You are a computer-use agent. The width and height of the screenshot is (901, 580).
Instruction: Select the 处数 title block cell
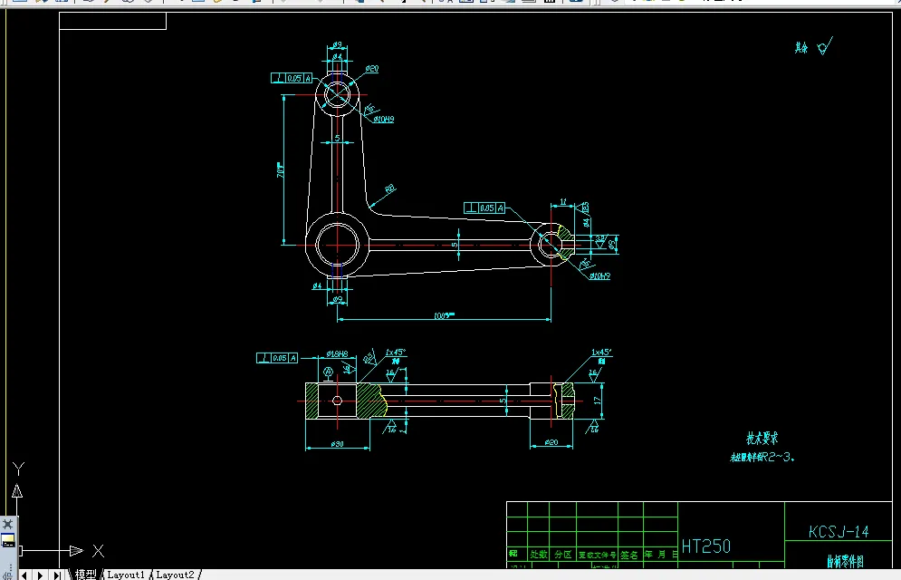539,554
